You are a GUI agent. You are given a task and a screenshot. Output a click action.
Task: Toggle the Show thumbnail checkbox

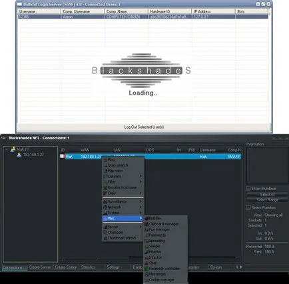248,189
